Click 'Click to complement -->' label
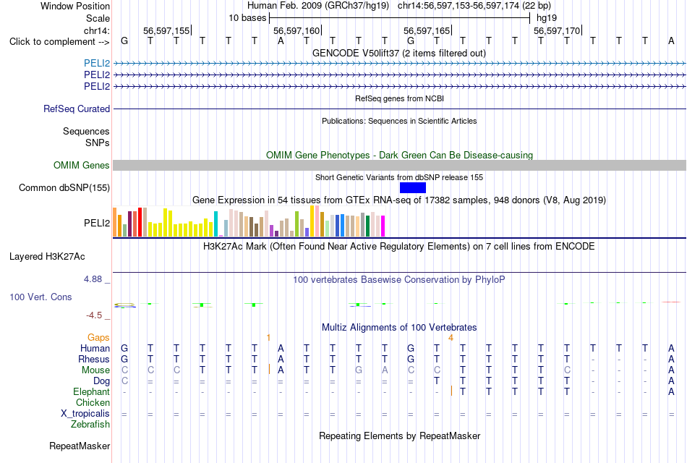 click(x=59, y=42)
